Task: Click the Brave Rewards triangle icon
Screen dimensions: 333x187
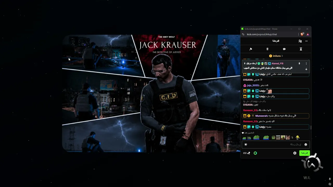Action: 308,34
